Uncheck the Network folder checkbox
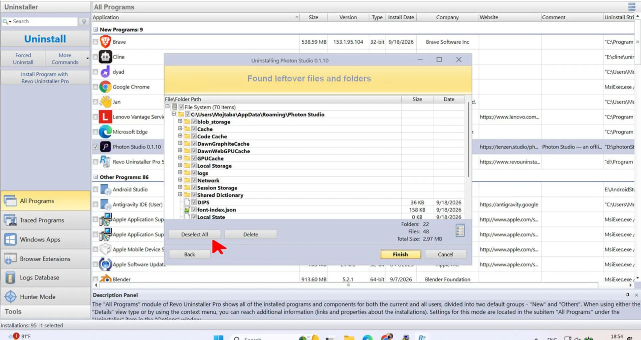The image size is (641, 340). (x=194, y=180)
